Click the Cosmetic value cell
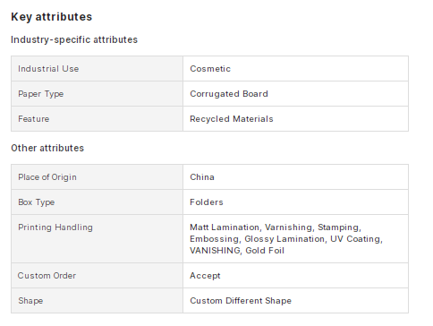The height and width of the screenshot is (326, 433). pos(295,69)
